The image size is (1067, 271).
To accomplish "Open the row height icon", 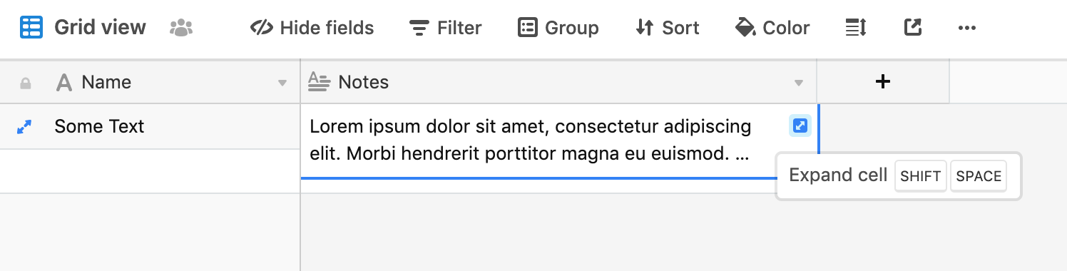I will click(855, 28).
